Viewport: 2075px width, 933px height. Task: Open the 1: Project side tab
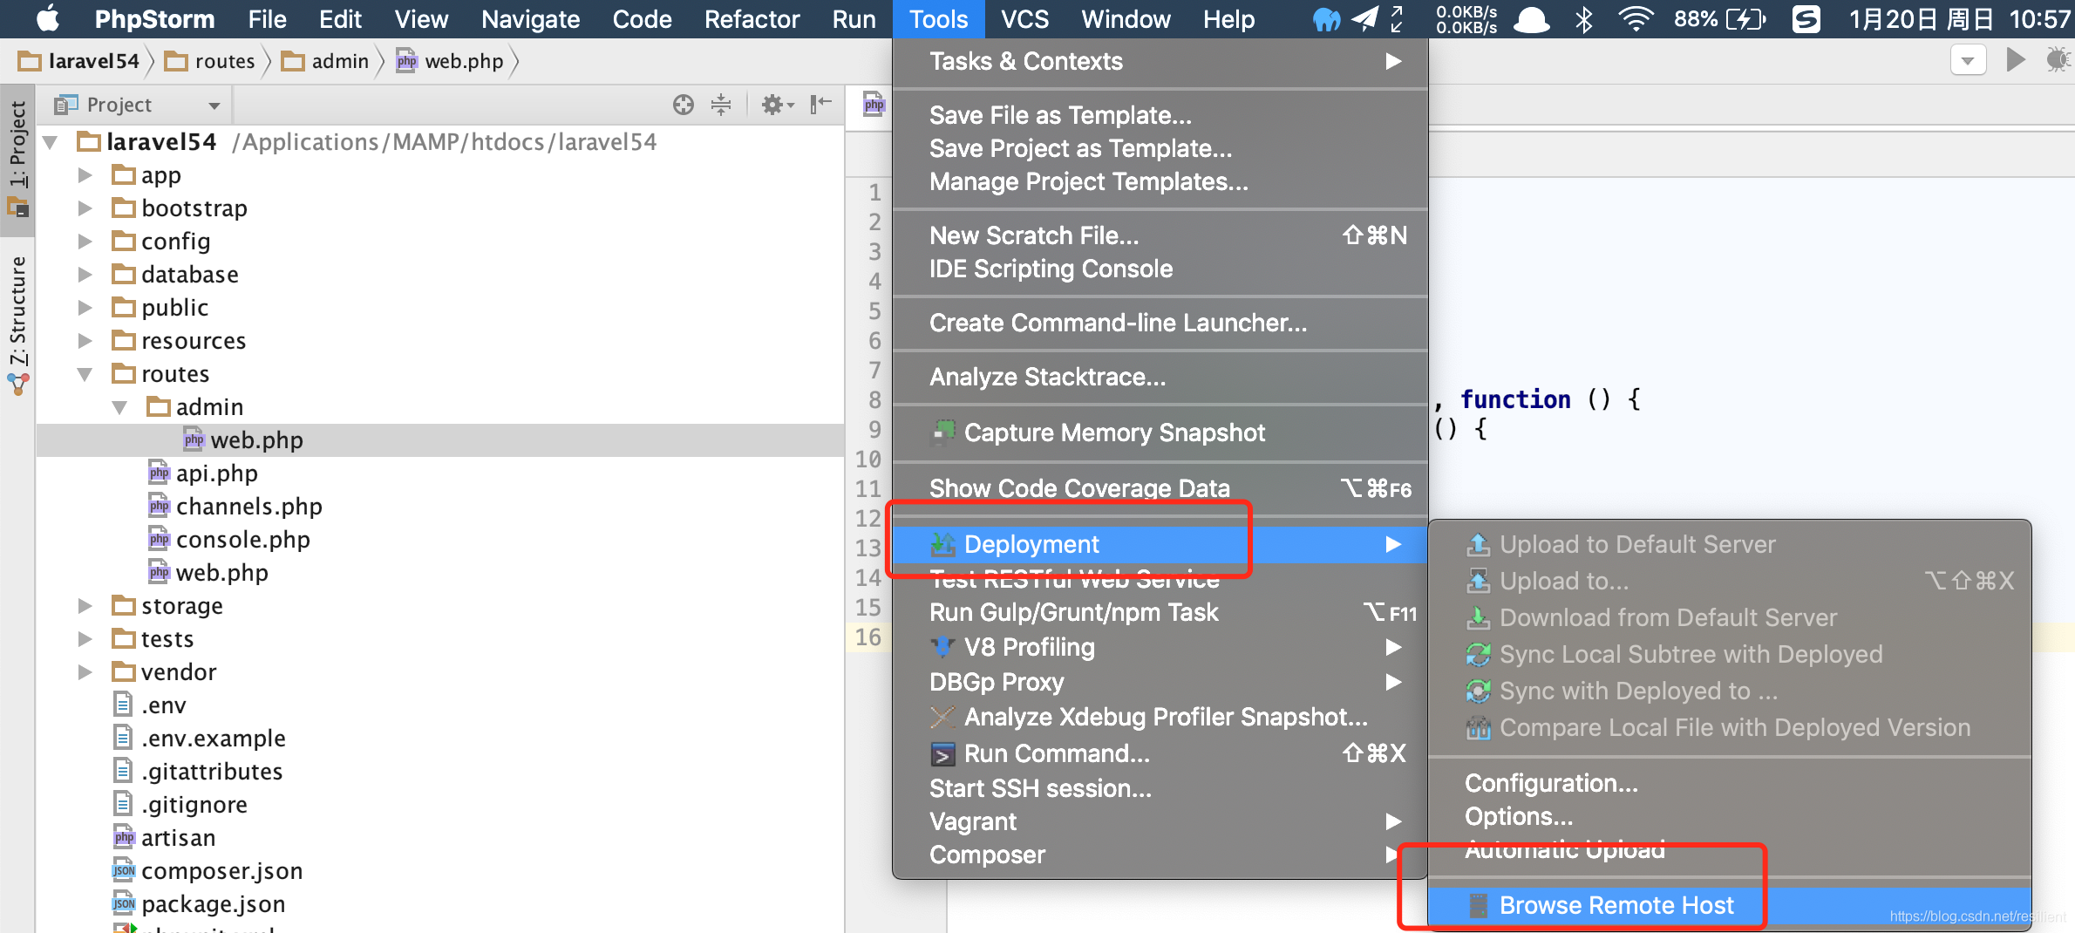(x=17, y=159)
